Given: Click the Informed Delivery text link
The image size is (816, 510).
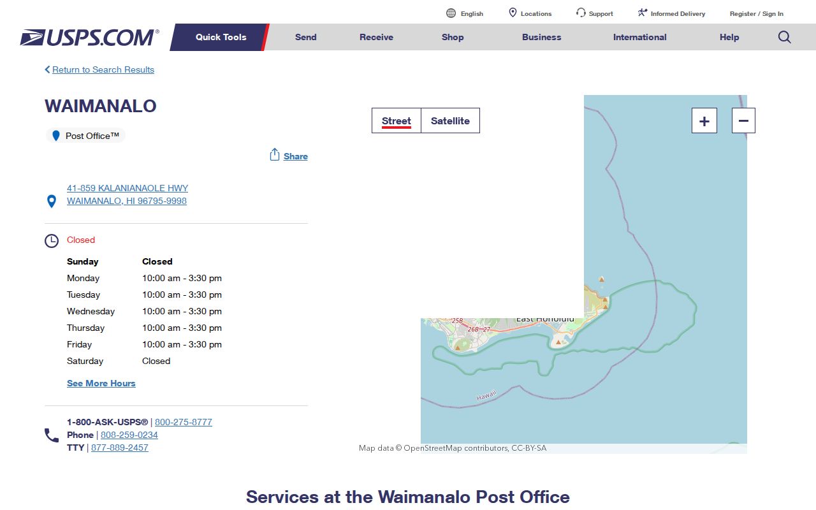Looking at the screenshot, I should tap(678, 13).
